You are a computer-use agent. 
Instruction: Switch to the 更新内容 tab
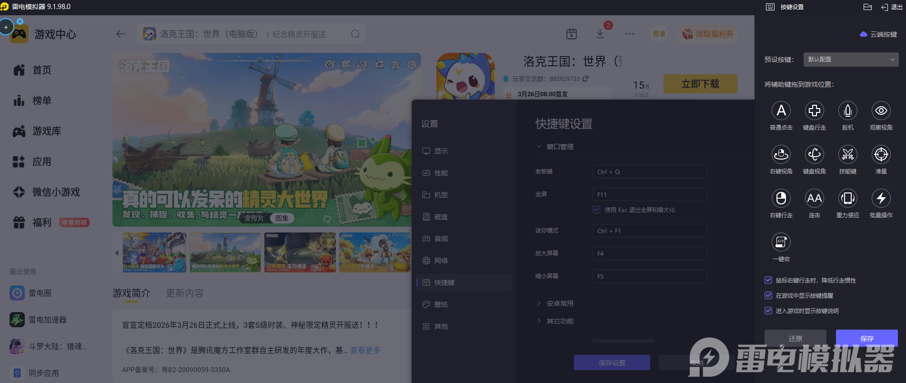tap(185, 293)
